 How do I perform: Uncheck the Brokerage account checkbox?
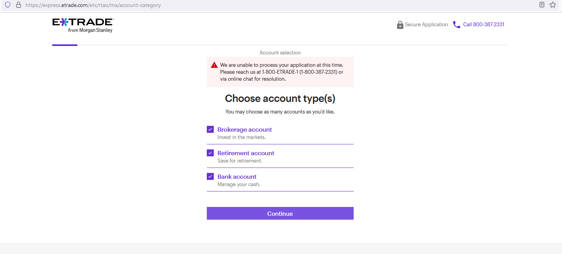click(x=210, y=129)
